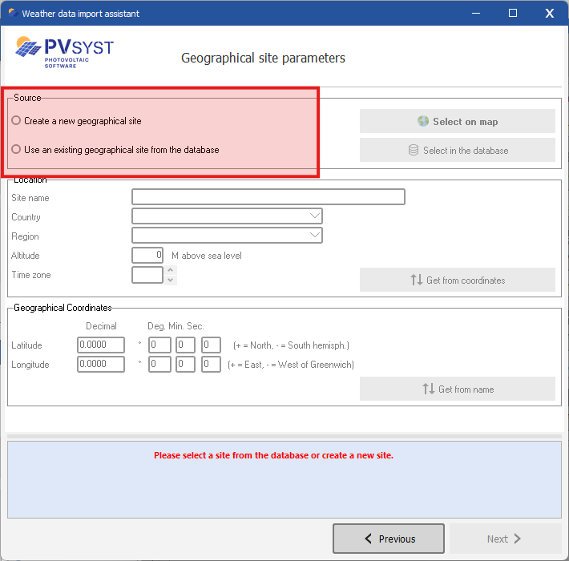Choose Use an existing geographical site option
This screenshot has width=569, height=561.
[x=17, y=150]
